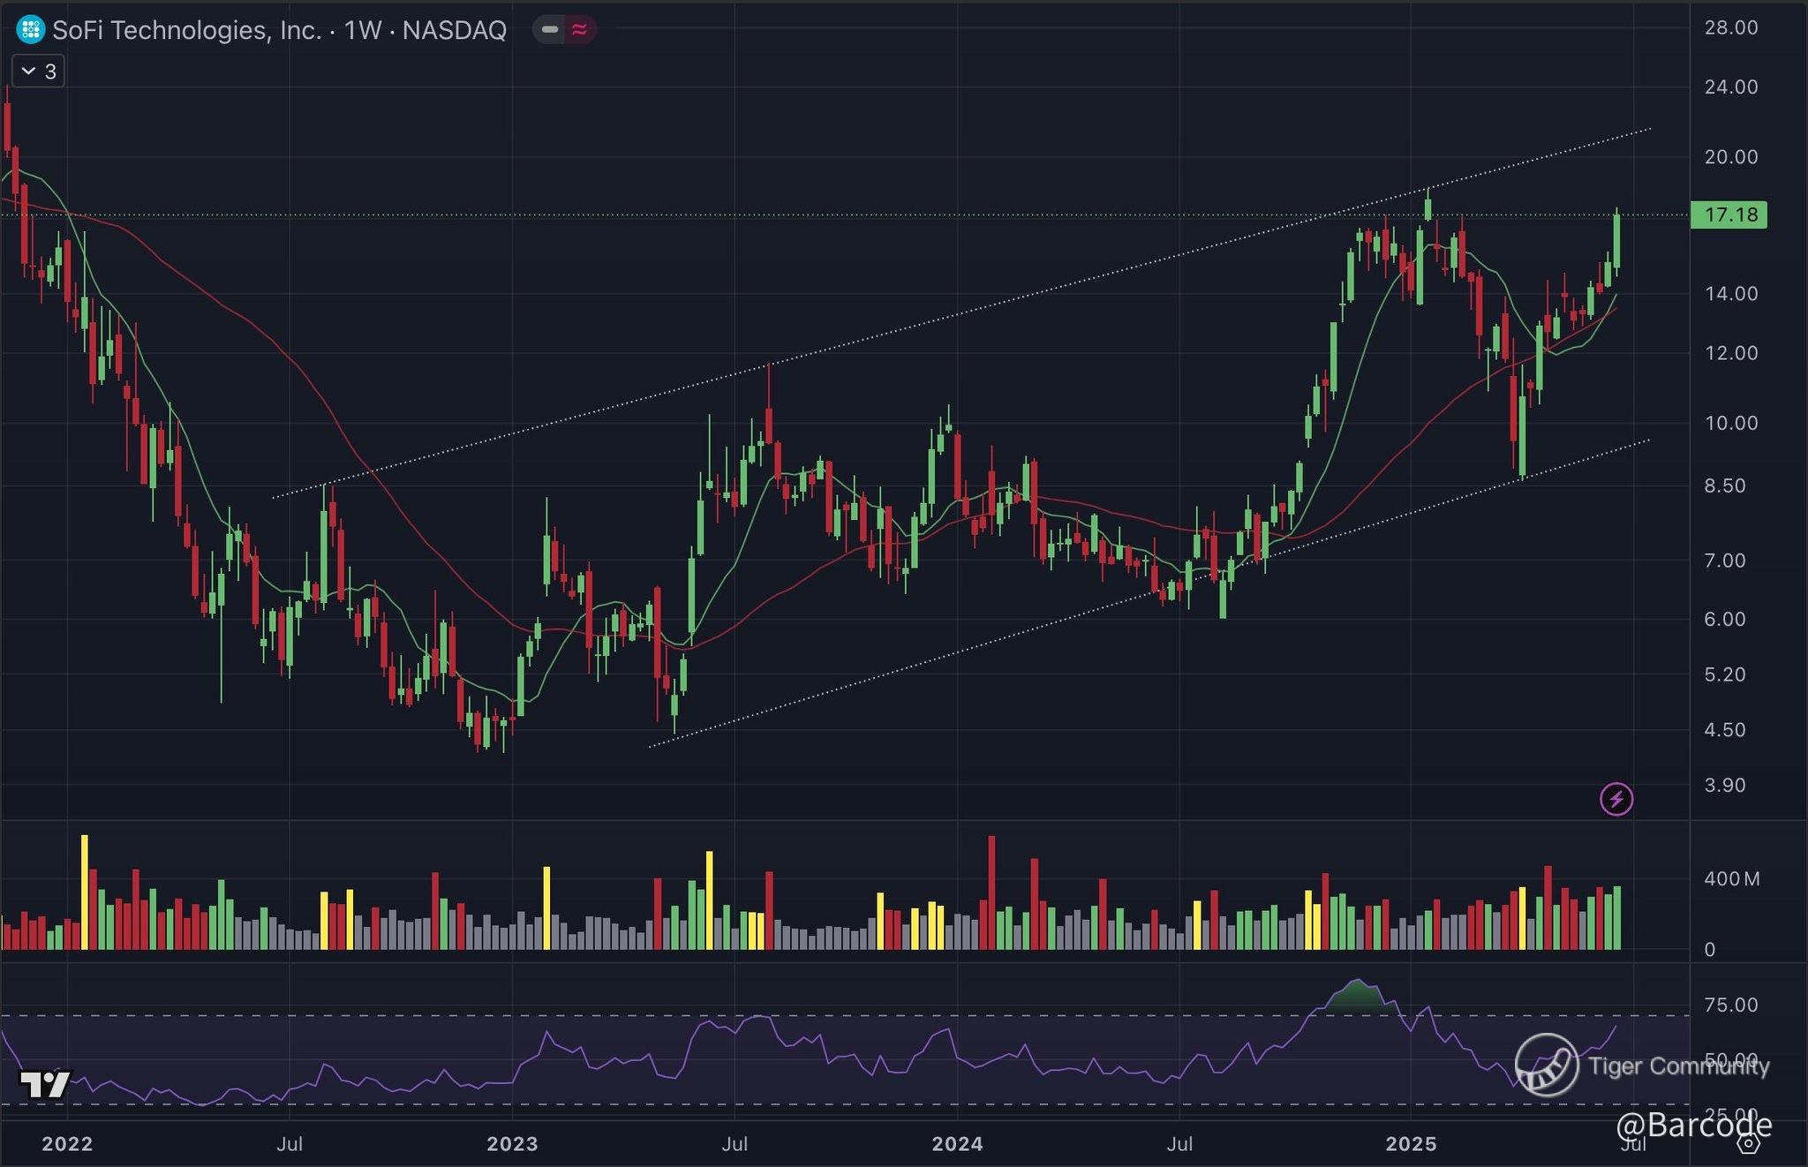This screenshot has width=1808, height=1167.
Task: Click the purple lightning bolt icon
Action: pos(1616,800)
